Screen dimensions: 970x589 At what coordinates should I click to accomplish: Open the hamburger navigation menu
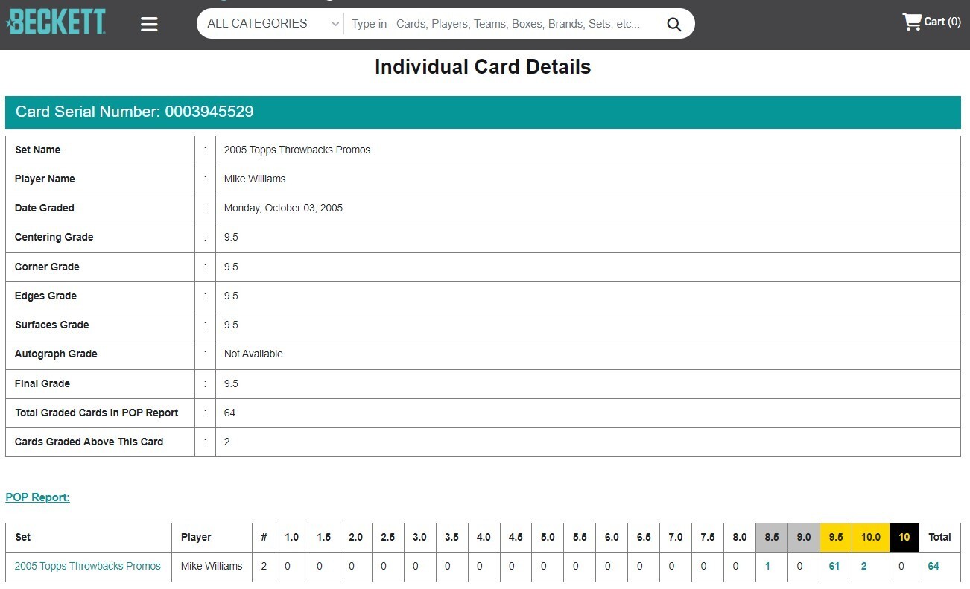(x=149, y=24)
